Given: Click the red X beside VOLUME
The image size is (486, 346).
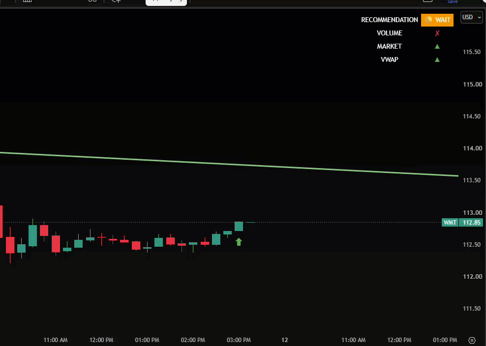Looking at the screenshot, I should tap(437, 33).
